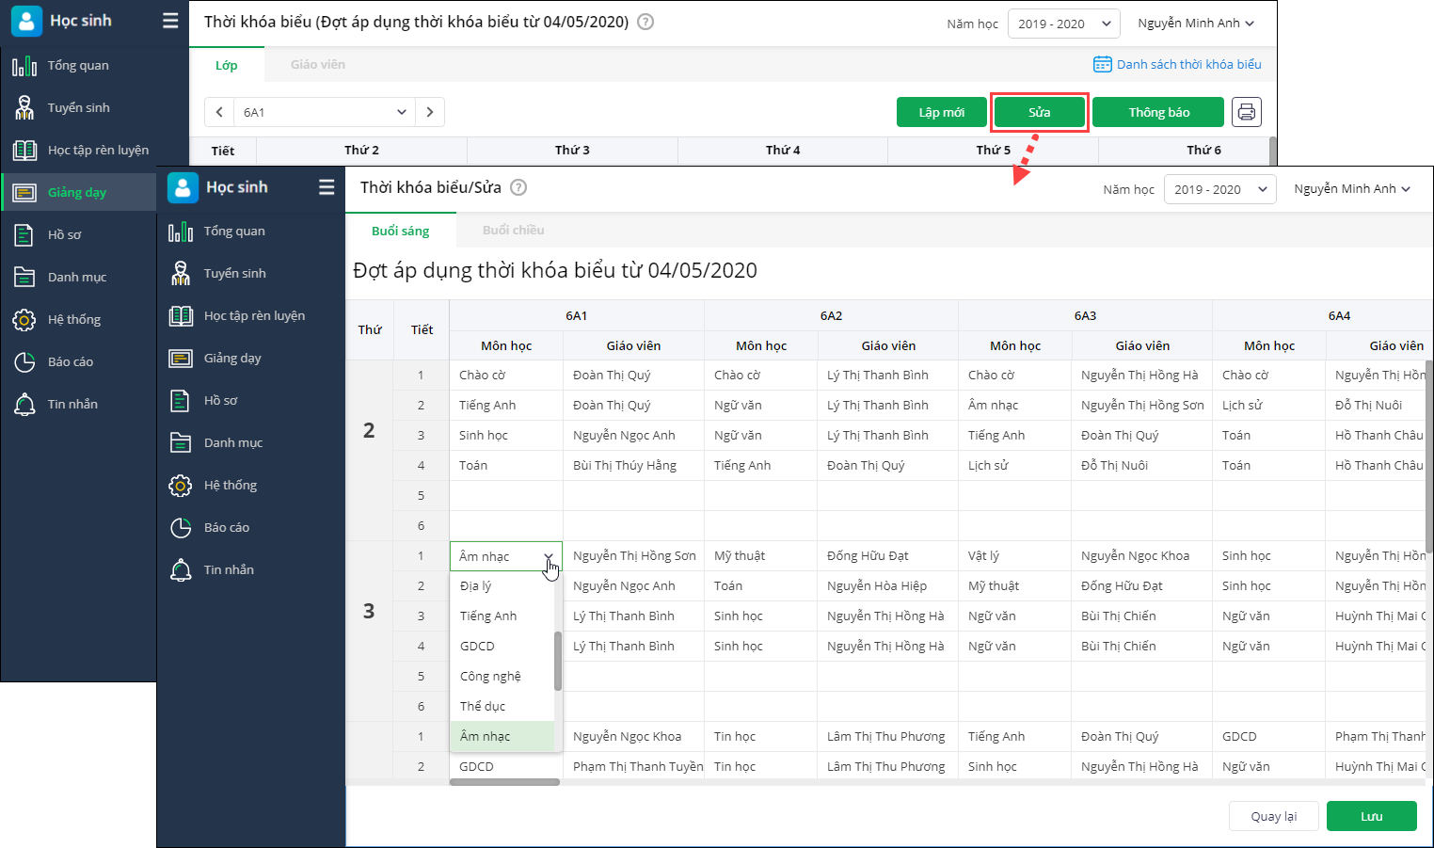
Task: Toggle the hamburger menu in front sidebar
Action: [327, 187]
